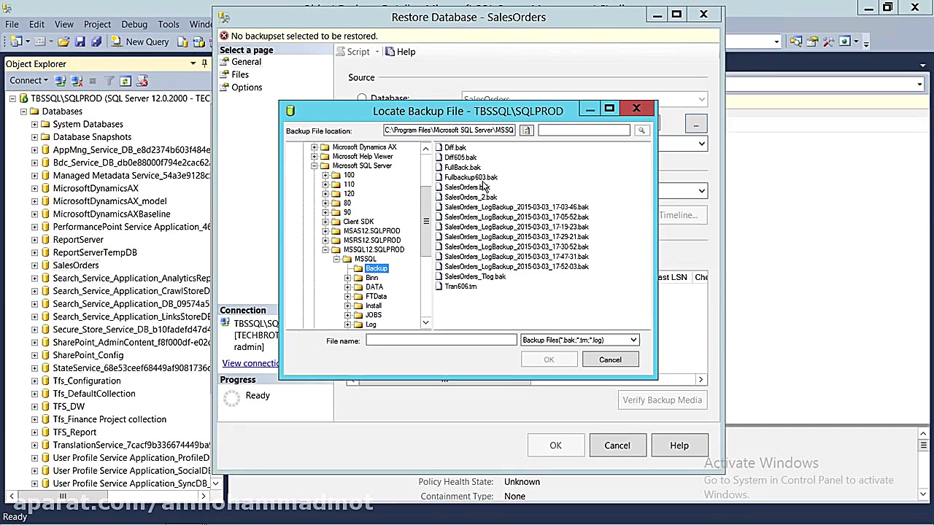This screenshot has height=525, width=934.
Task: Refresh Object Explorer using the refresh icon
Action: [126, 80]
